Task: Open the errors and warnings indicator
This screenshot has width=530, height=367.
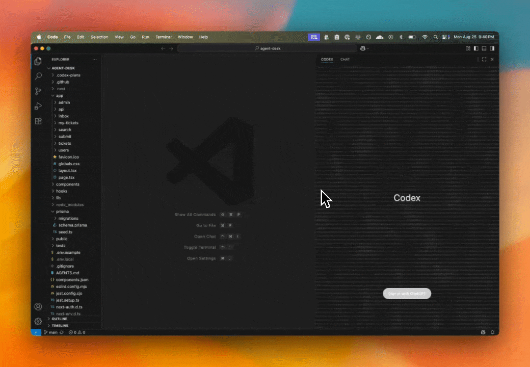Action: pyautogui.click(x=77, y=332)
